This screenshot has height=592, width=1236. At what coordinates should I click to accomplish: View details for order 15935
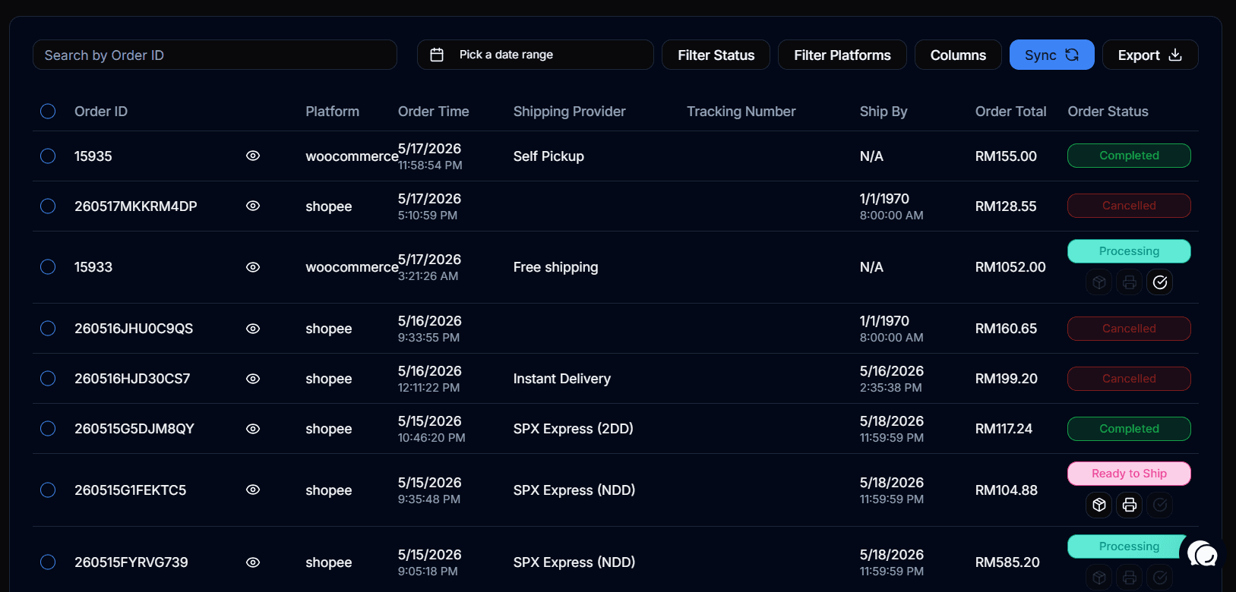[x=253, y=156]
